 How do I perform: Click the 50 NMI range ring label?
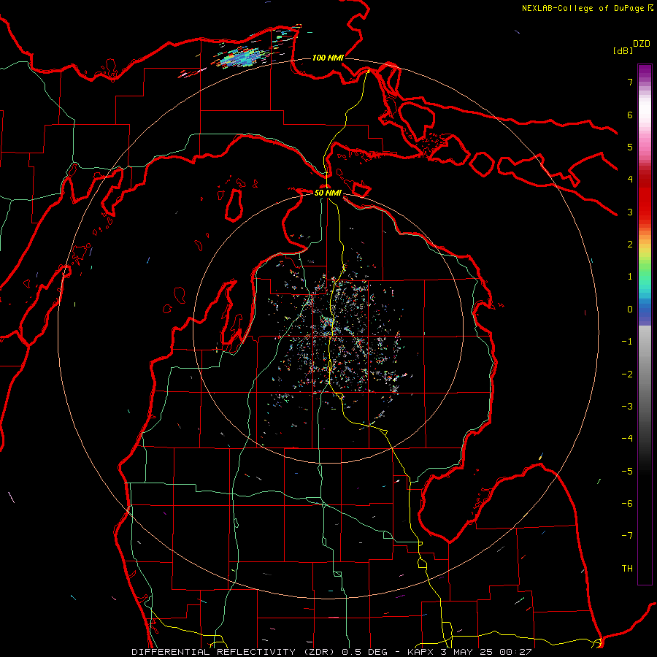click(328, 193)
